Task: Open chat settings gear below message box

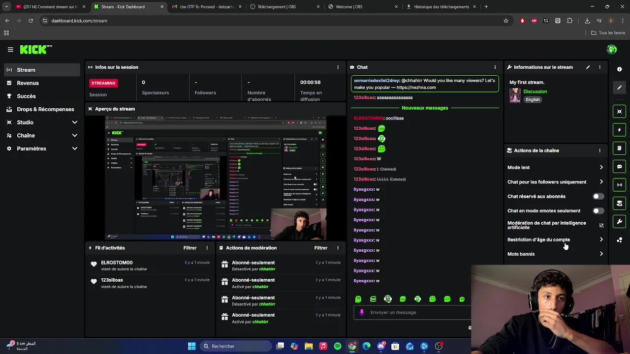Action: pyautogui.click(x=470, y=327)
